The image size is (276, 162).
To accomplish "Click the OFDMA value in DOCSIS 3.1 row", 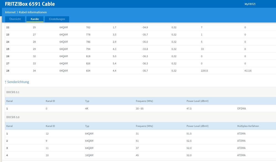I will (x=241, y=108).
